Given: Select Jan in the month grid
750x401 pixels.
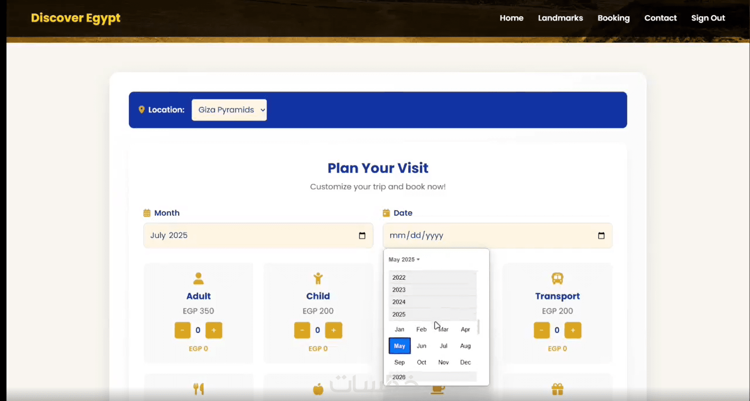Looking at the screenshot, I should (399, 329).
